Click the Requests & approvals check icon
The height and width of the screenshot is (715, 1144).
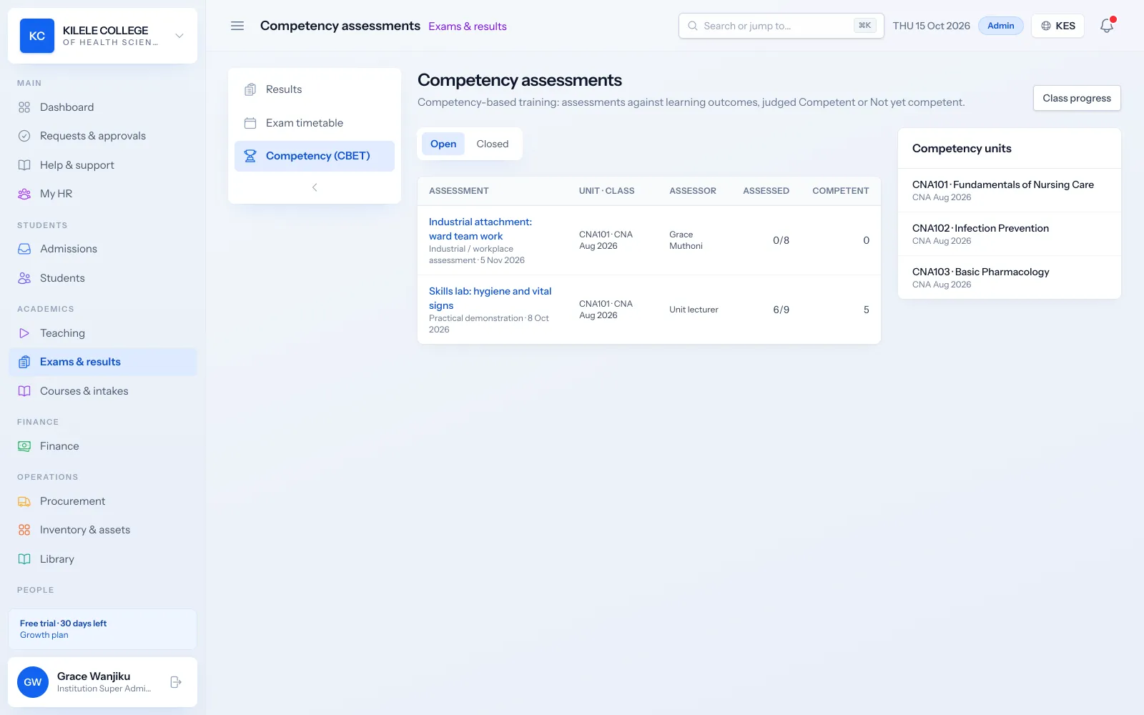click(24, 136)
